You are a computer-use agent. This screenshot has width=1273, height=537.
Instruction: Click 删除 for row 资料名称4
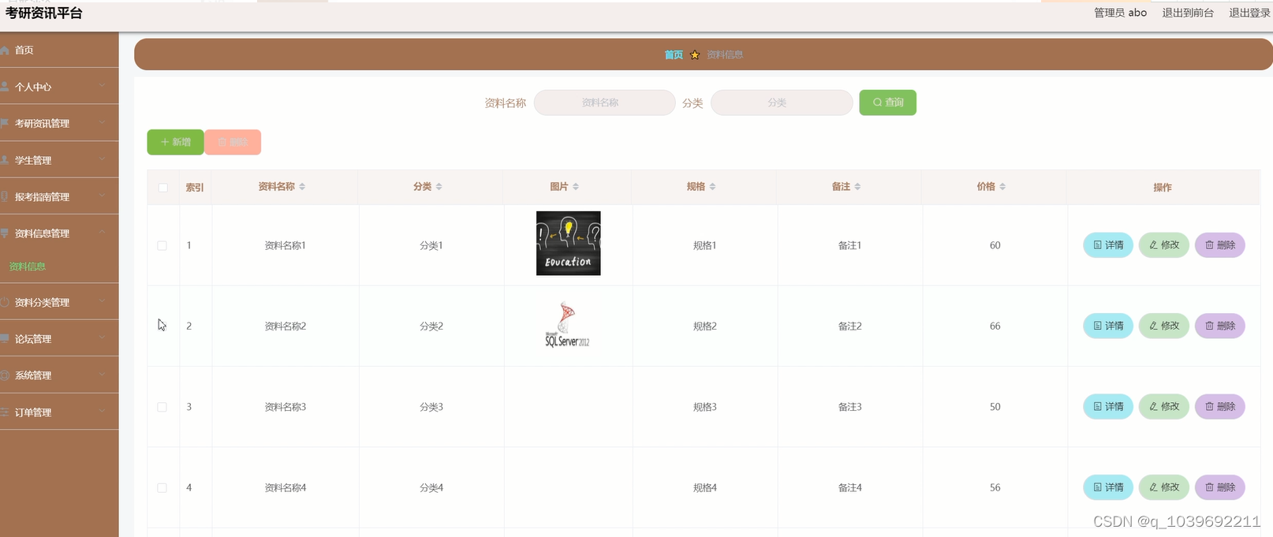[x=1220, y=487]
